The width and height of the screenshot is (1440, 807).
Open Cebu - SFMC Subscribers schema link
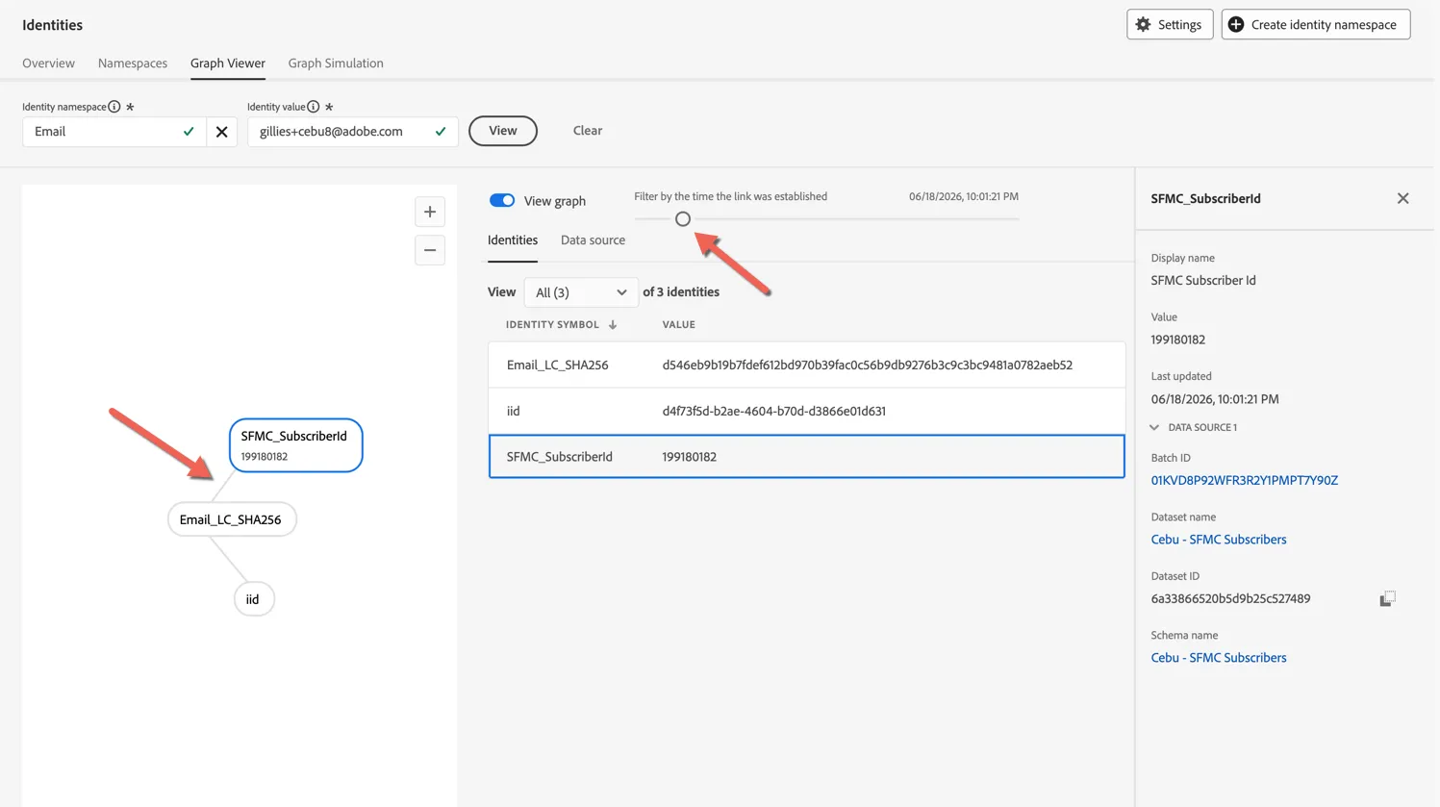click(1219, 658)
